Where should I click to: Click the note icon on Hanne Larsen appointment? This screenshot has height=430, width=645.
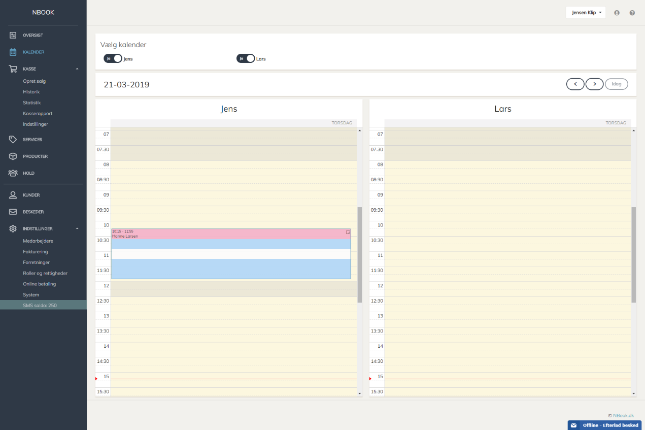(x=348, y=232)
